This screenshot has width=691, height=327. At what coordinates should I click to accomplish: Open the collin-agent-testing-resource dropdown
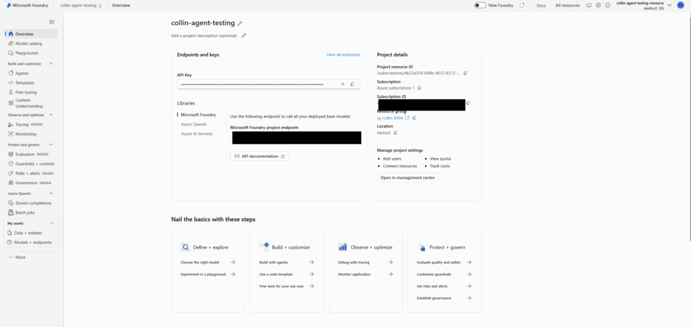pyautogui.click(x=669, y=5)
